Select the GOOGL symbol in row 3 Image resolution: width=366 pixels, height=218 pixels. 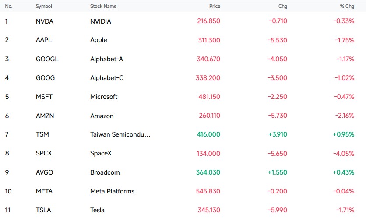pos(47,59)
